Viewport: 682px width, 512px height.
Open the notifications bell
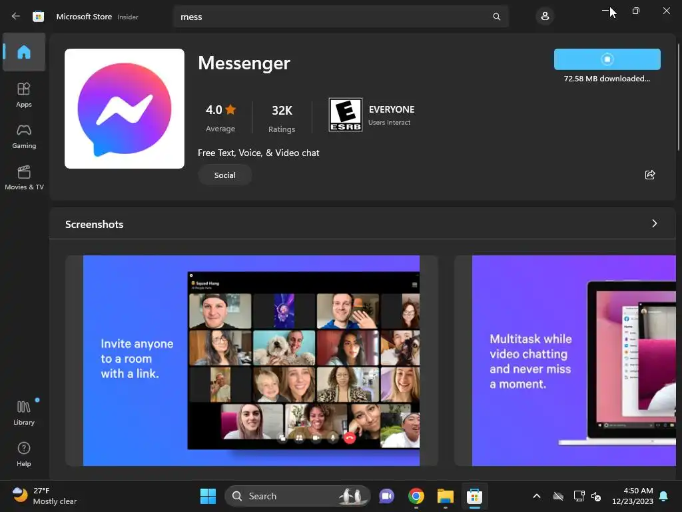[x=664, y=496]
